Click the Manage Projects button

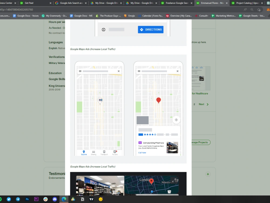(201, 142)
